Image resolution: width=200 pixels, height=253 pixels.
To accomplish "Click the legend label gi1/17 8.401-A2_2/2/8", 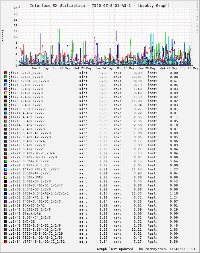I will click(30, 137).
